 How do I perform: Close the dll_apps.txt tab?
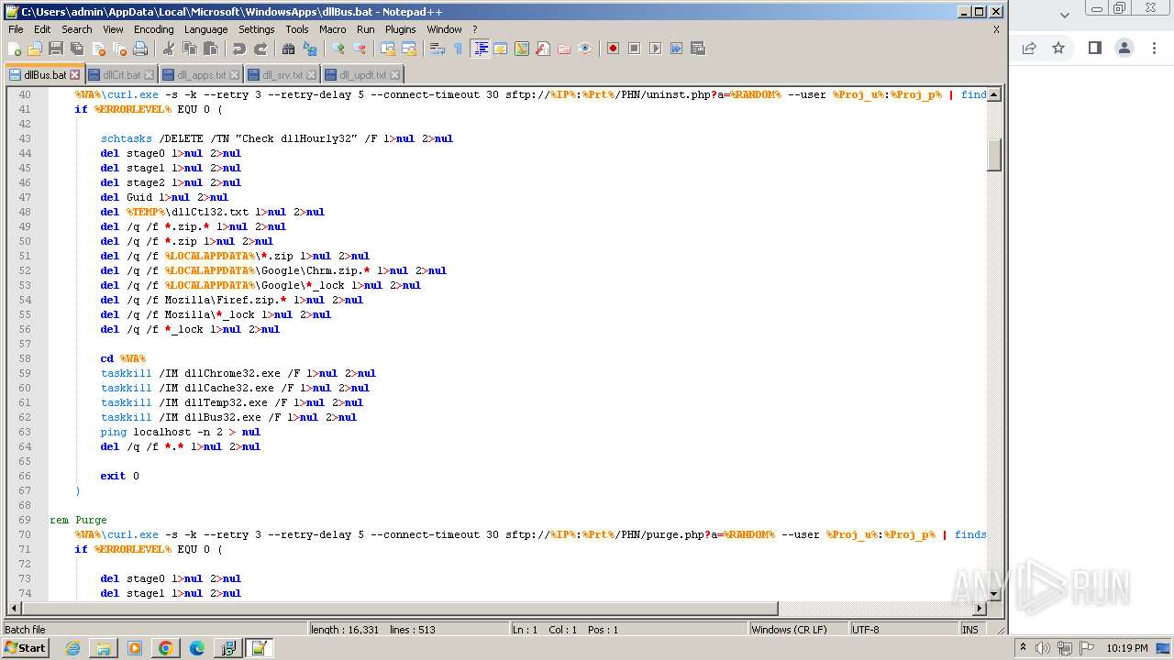234,75
